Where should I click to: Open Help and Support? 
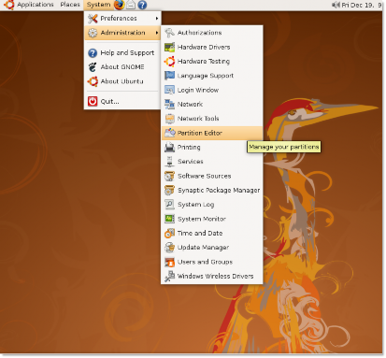122,53
